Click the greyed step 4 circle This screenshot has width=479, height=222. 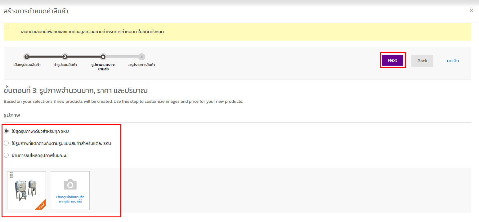[x=141, y=57]
